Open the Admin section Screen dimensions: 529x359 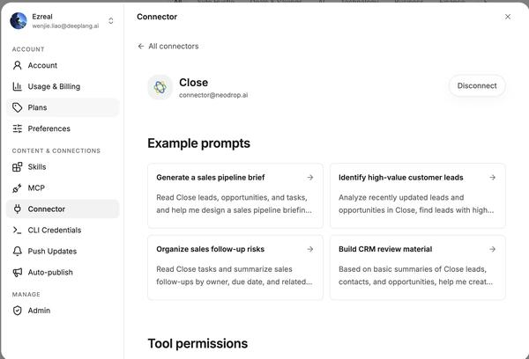point(63,311)
